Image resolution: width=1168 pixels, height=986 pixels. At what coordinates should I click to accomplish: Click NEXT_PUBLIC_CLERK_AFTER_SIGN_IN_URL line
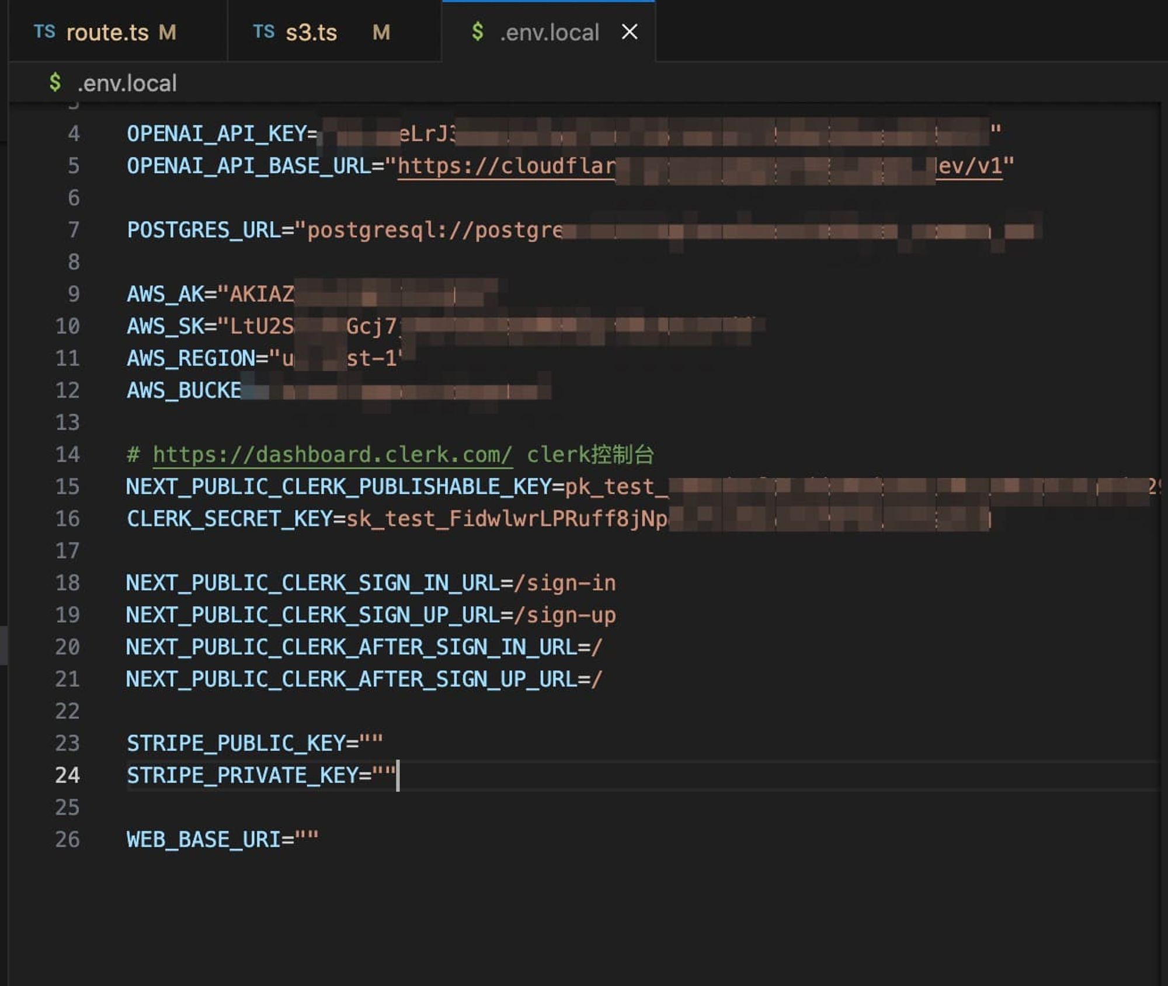coord(364,647)
